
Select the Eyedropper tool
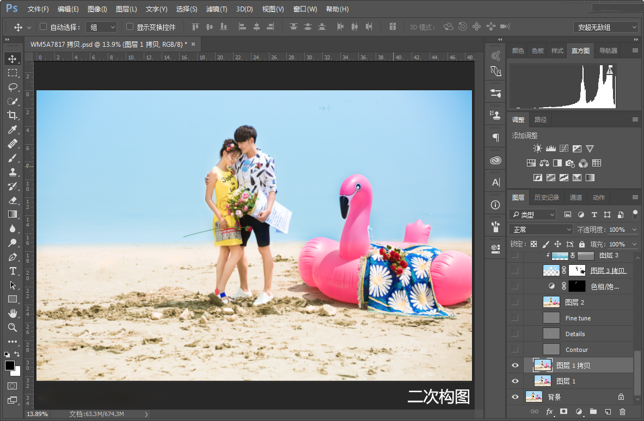(x=13, y=129)
